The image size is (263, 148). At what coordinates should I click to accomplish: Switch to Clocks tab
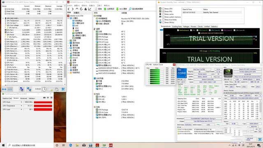(x=200, y=26)
